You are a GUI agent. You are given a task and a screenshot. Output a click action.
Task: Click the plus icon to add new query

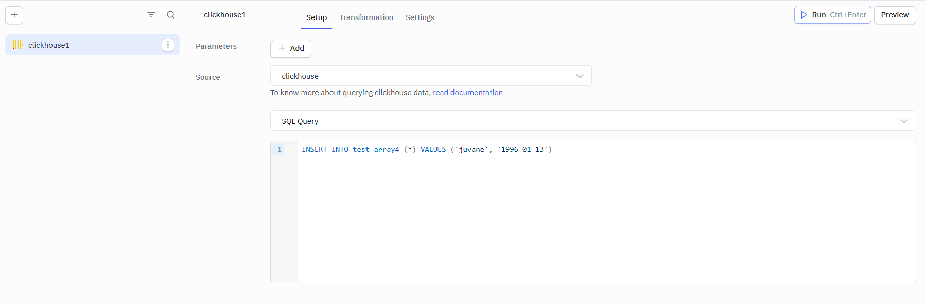(14, 15)
